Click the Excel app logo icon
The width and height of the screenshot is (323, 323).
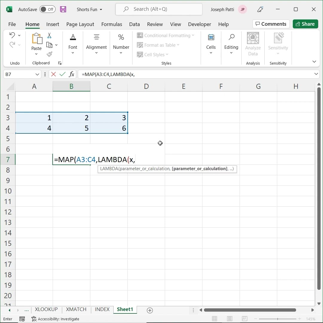[9, 9]
